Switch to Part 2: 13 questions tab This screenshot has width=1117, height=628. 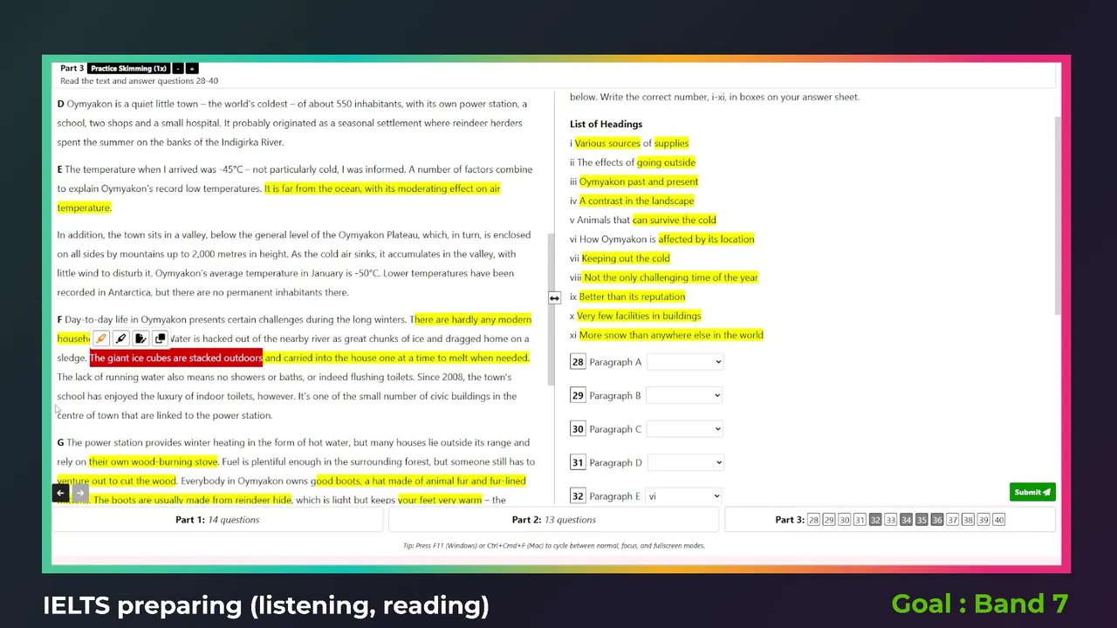pos(554,520)
